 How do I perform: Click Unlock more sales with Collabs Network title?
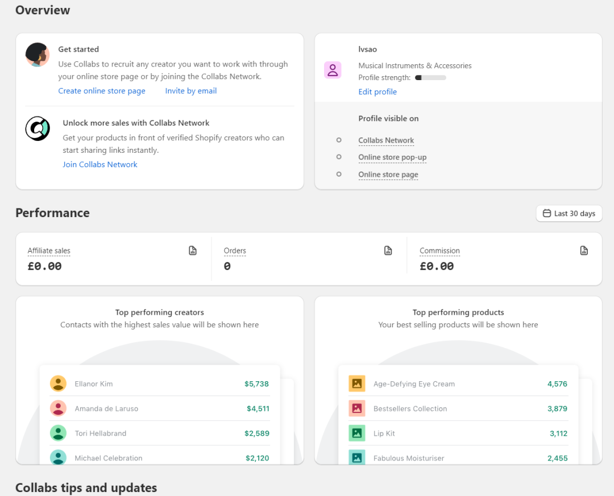tap(136, 123)
